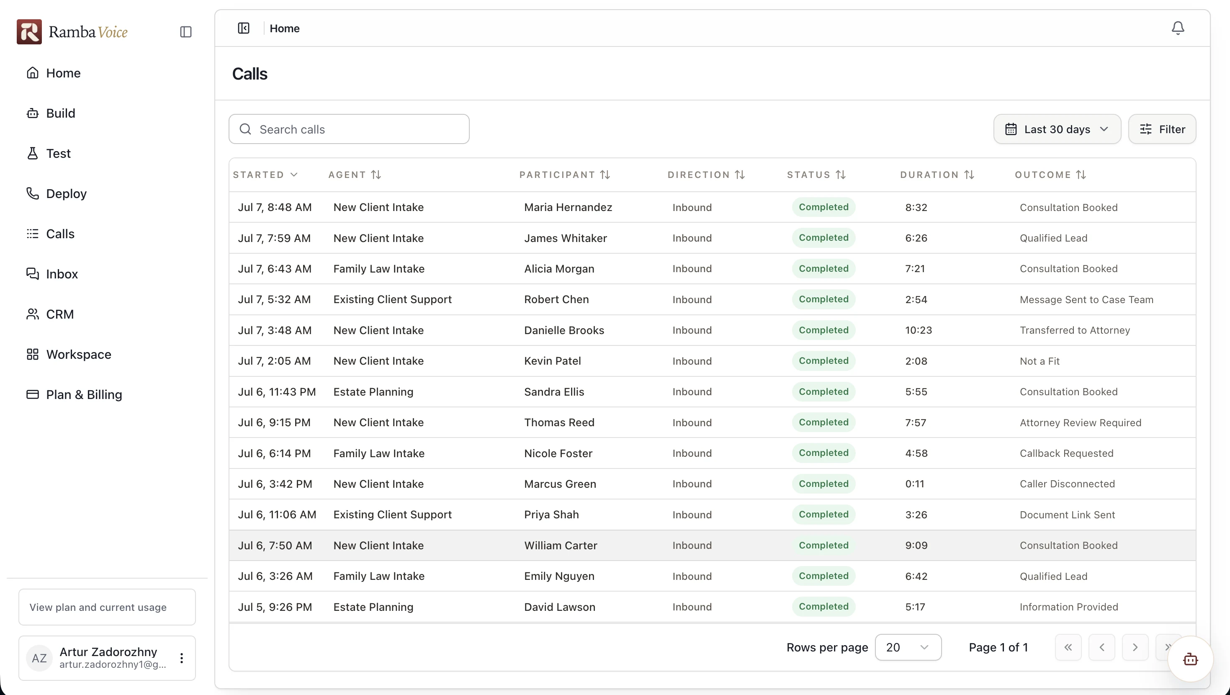Go to next page button
The image size is (1230, 695).
(x=1135, y=647)
